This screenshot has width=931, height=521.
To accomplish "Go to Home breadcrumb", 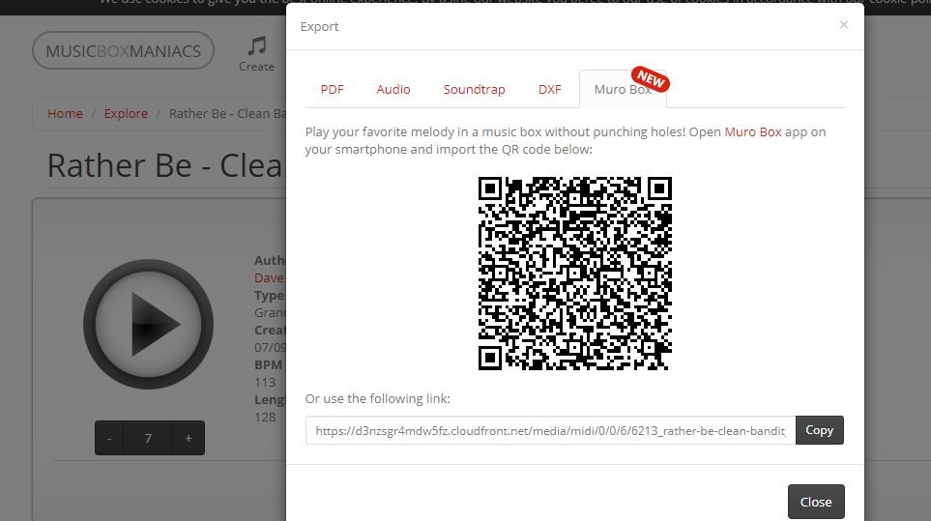I will (65, 113).
